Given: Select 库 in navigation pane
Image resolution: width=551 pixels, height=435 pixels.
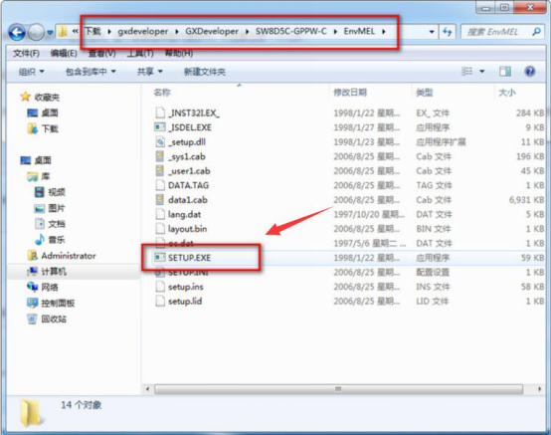Looking at the screenshot, I should click(x=46, y=176).
